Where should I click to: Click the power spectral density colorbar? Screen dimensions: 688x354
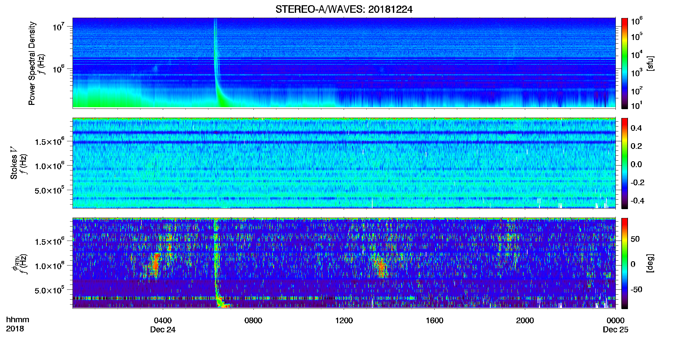(x=625, y=63)
